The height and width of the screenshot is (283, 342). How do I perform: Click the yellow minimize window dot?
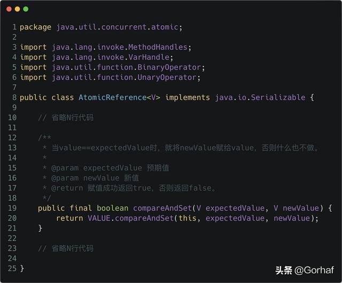18,9
